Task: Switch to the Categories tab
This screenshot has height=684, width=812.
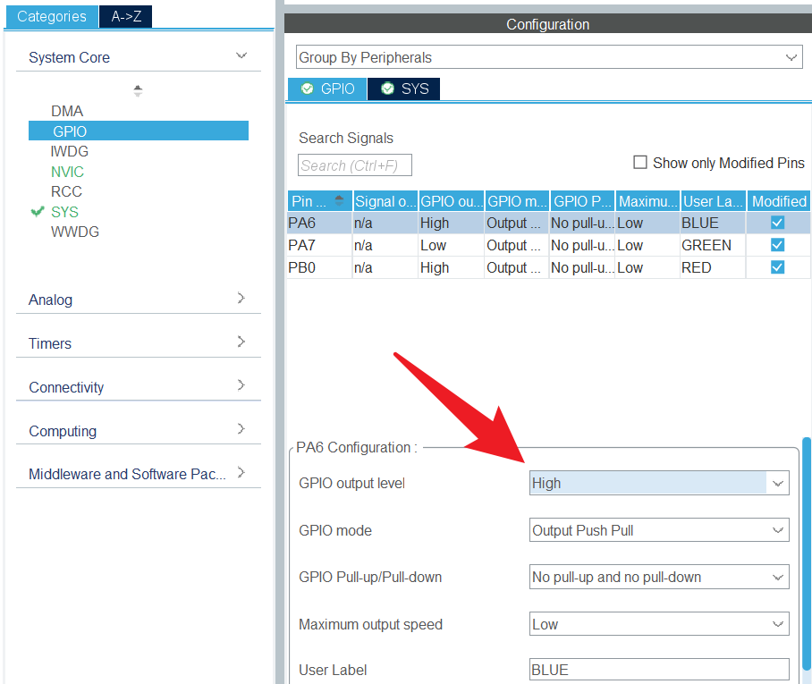Action: tap(52, 16)
